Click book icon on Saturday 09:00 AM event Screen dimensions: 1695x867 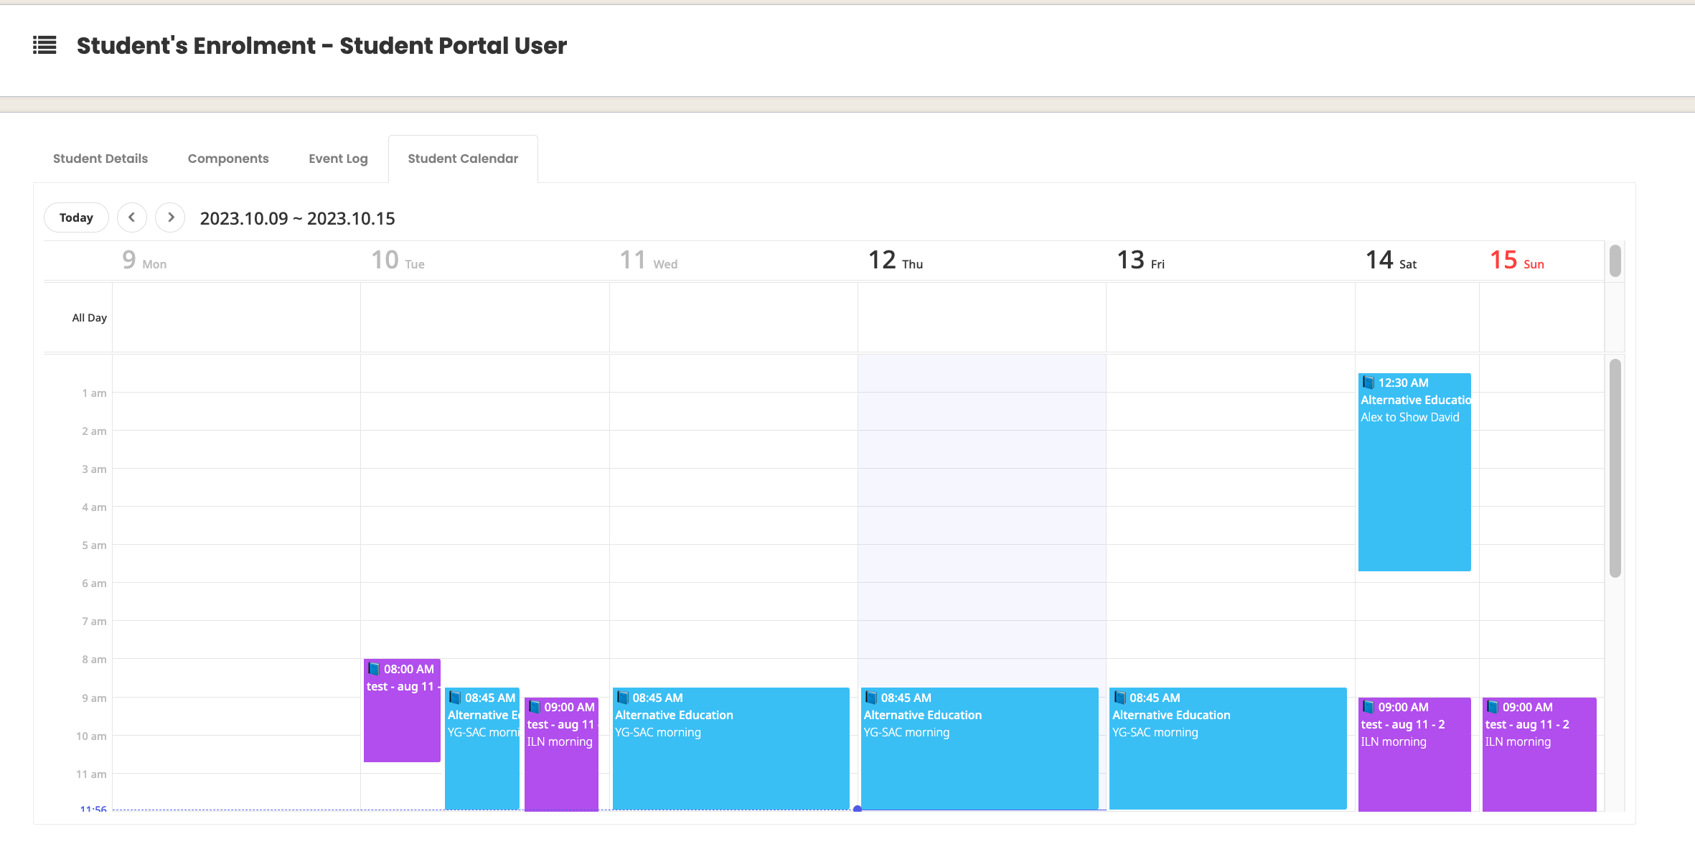click(1368, 707)
